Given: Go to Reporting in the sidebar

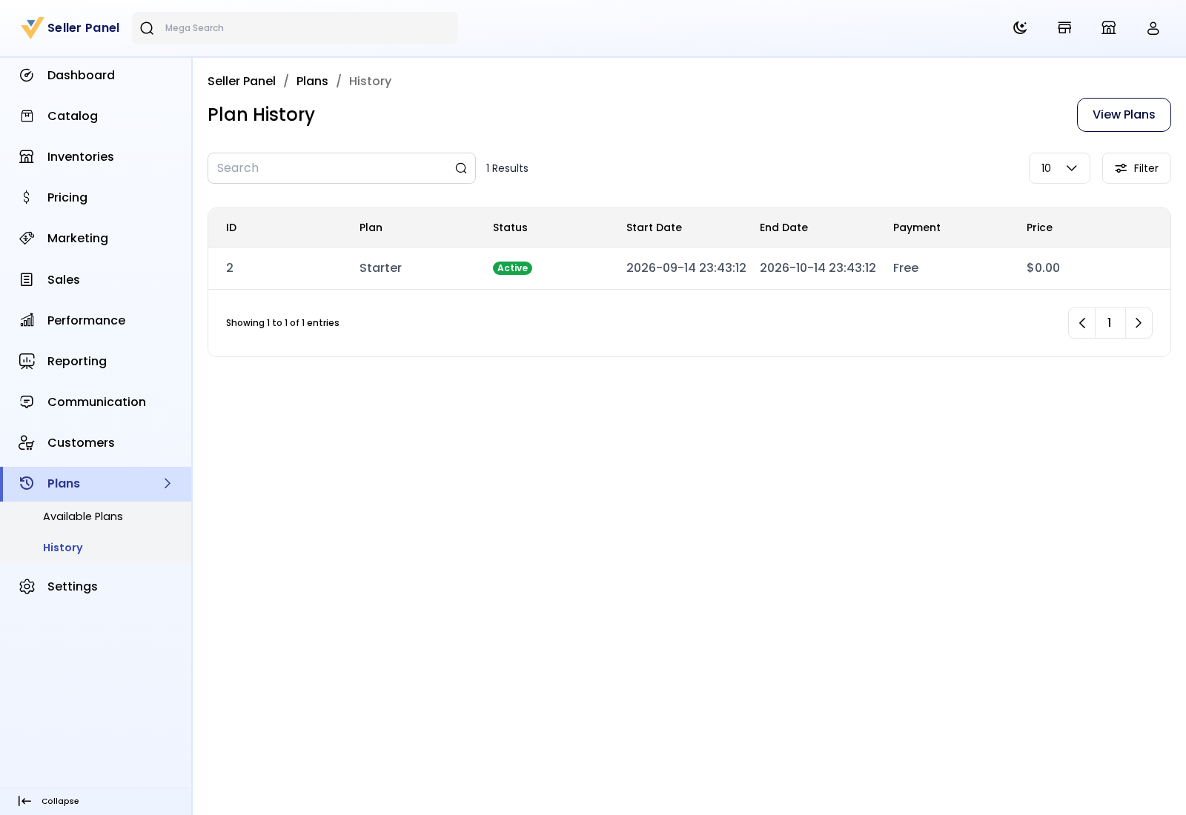Looking at the screenshot, I should pyautogui.click(x=96, y=362).
